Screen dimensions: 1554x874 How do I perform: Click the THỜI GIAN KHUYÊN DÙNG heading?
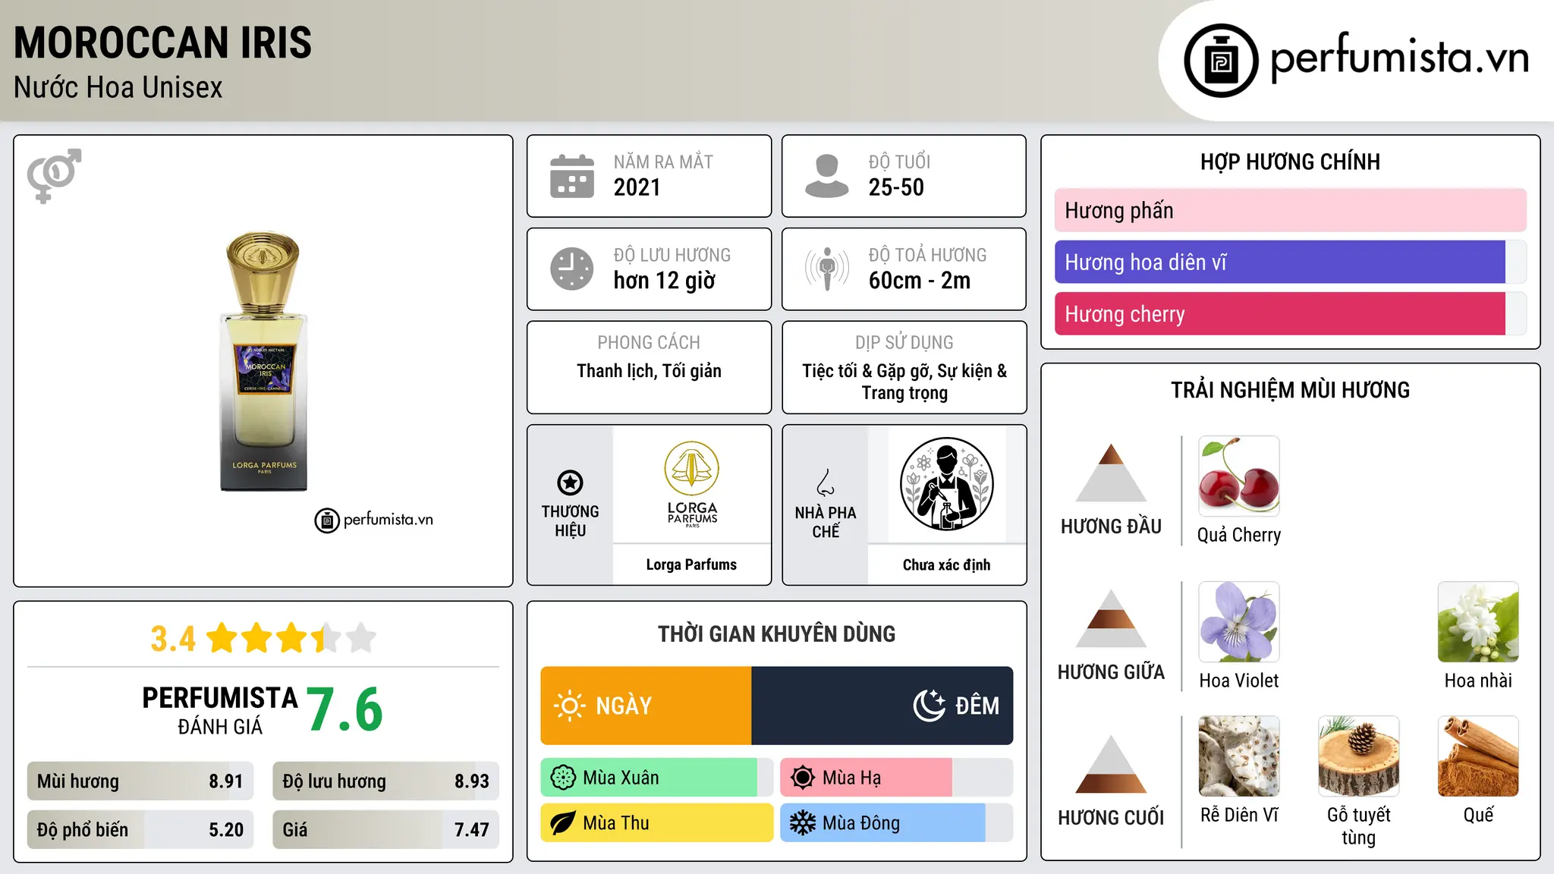coord(776,633)
